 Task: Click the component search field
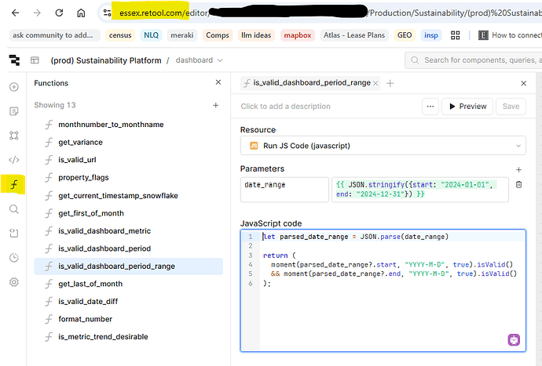tap(474, 60)
